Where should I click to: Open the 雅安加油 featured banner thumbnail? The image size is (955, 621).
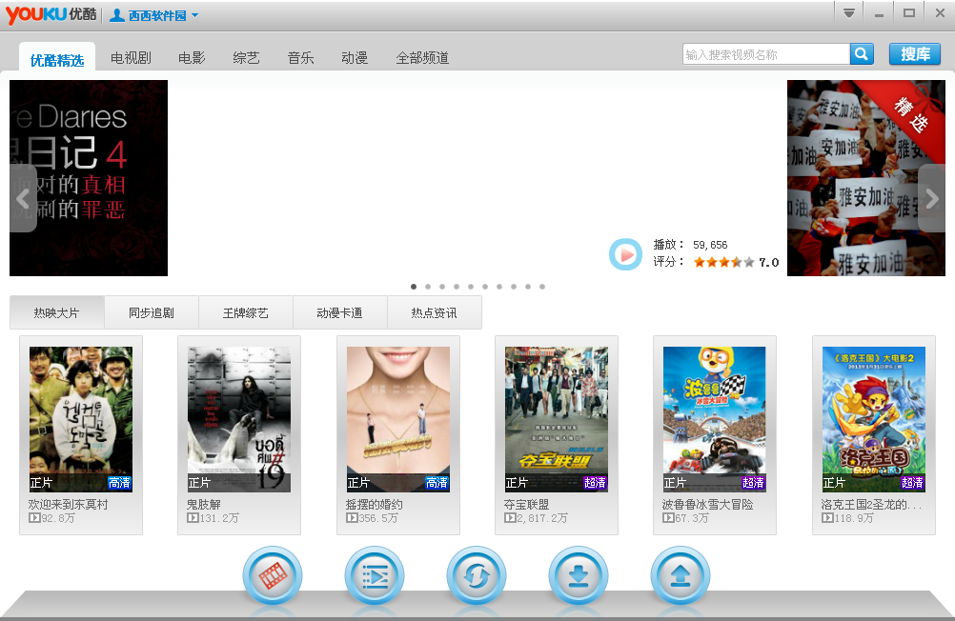(x=866, y=178)
